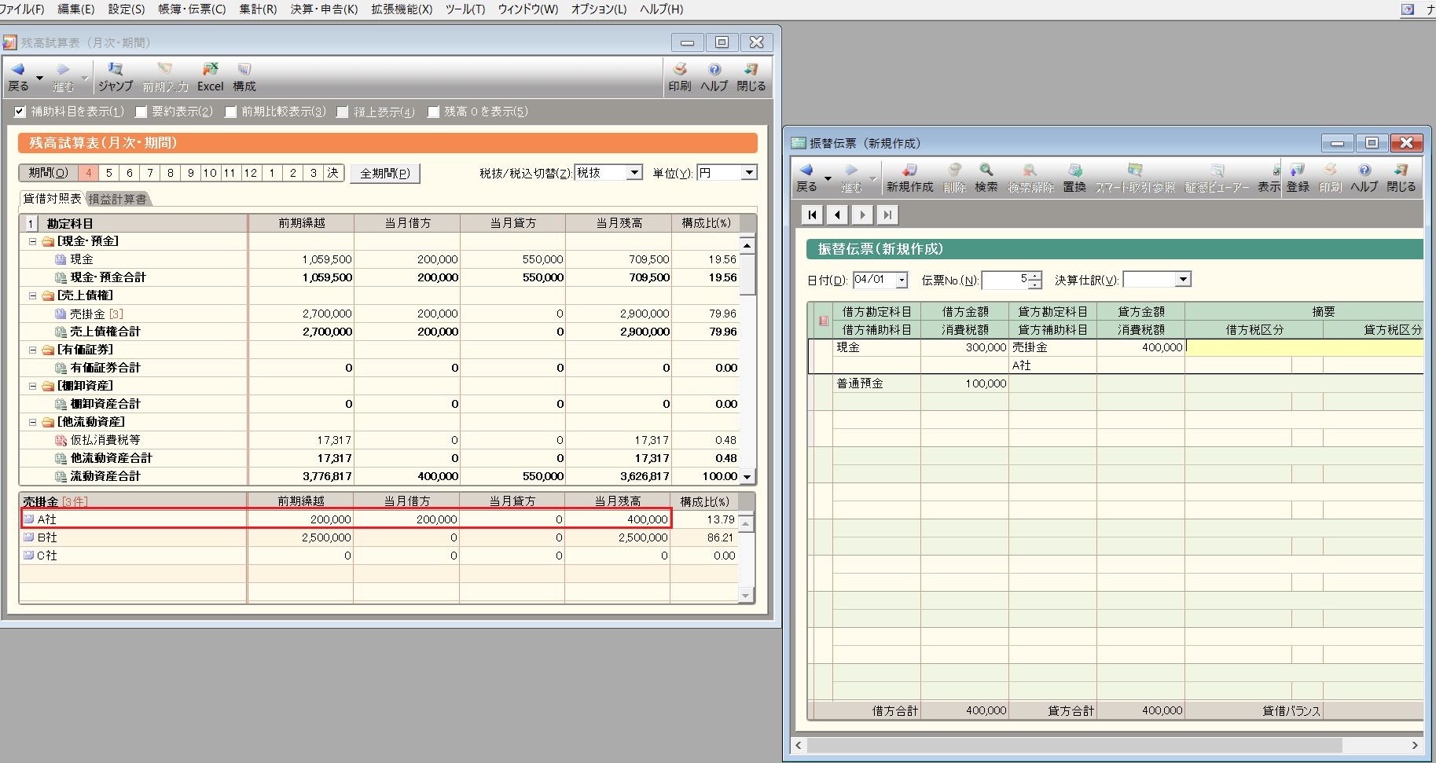Click 登録 register icon in transfer slip toolbar
This screenshot has width=1436, height=763.
click(1298, 178)
